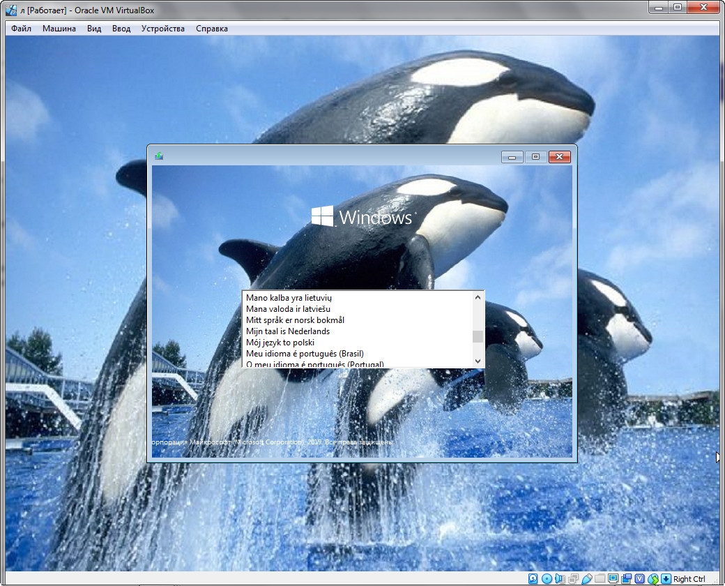Open the shared folders status icon

point(600,578)
